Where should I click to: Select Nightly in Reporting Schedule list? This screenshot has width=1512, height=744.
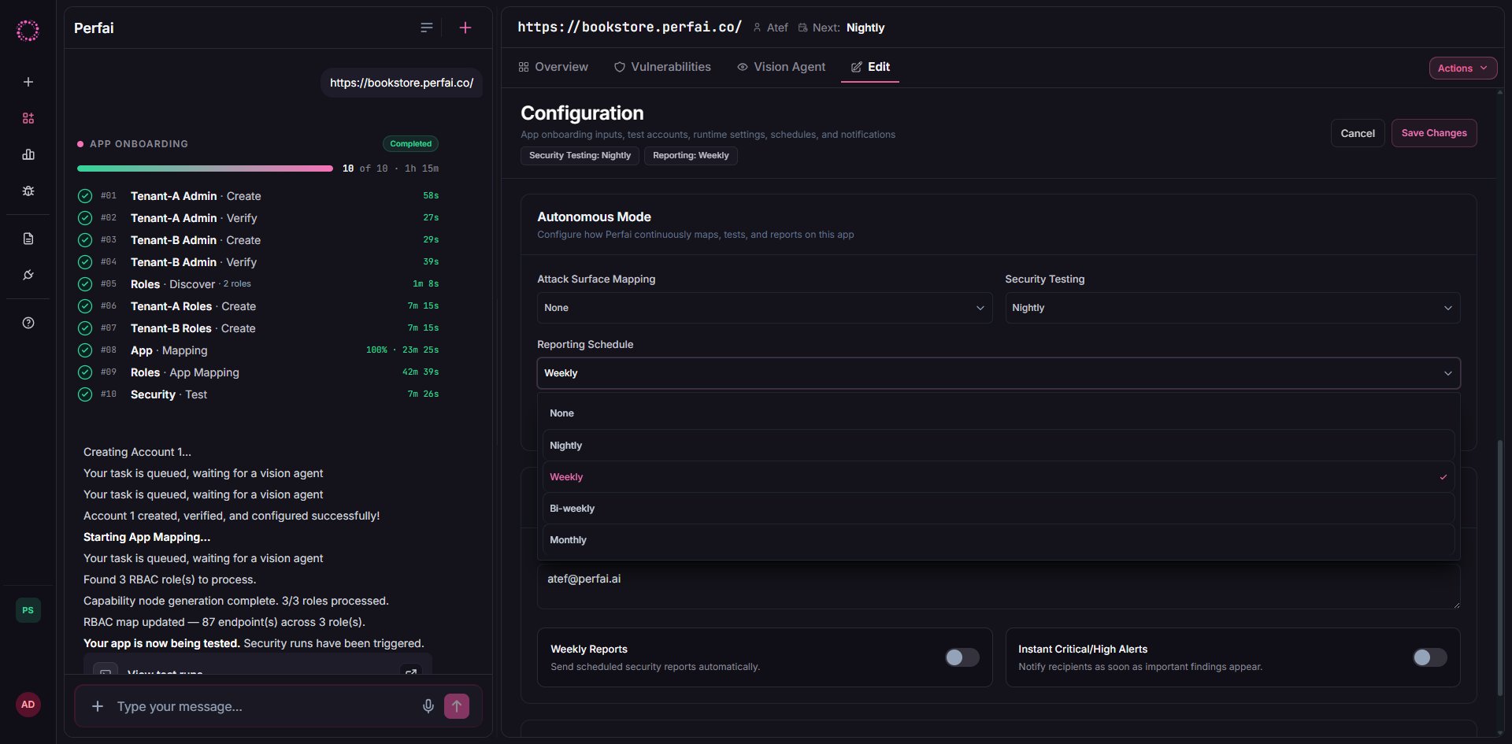(x=999, y=446)
